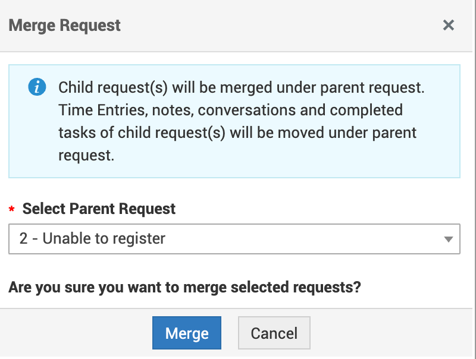Confirm with the blue Merge button

click(187, 333)
